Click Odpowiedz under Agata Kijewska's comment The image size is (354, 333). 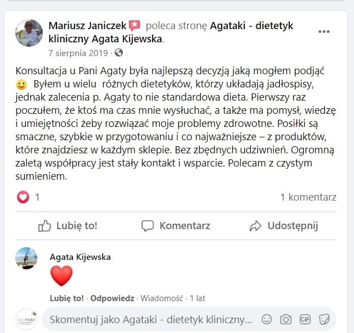[112, 298]
